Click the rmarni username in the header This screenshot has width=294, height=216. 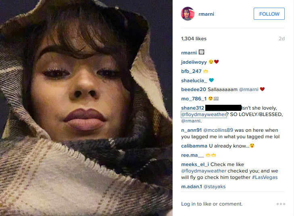(206, 14)
